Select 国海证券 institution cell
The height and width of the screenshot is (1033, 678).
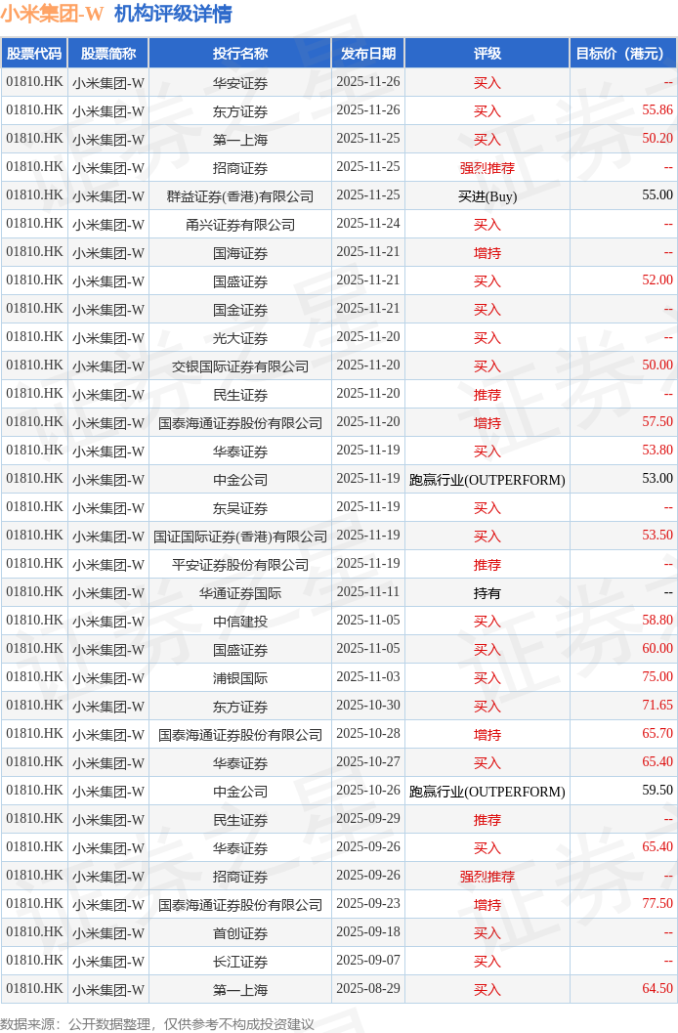pos(239,253)
